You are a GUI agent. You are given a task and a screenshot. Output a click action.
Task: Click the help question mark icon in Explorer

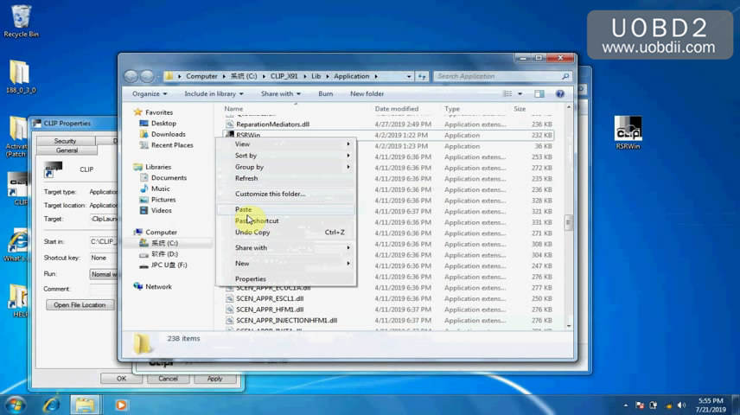coord(561,93)
